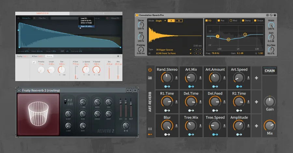Click Volume Env power icon in Sampled IR
This screenshot has width=293, height=153.
coord(18,18)
